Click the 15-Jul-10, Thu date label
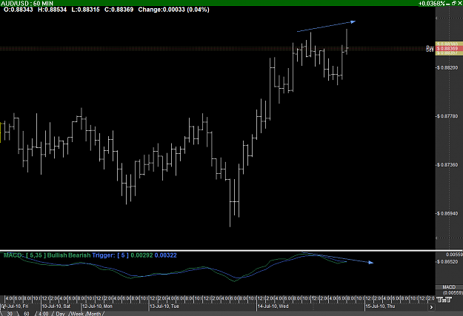The width and height of the screenshot is (463, 316). click(x=380, y=306)
